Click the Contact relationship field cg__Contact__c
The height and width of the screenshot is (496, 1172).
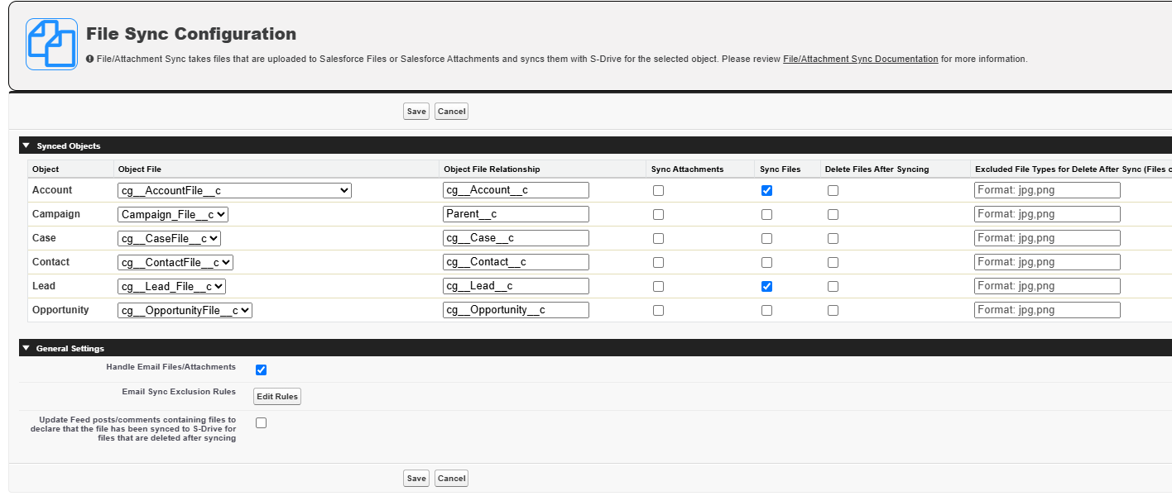point(516,263)
